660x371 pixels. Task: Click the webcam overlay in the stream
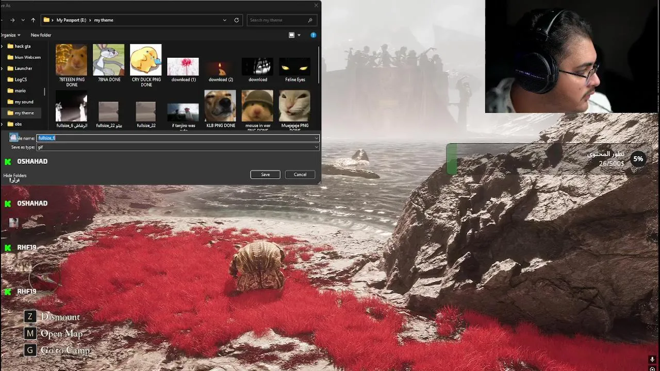[x=572, y=56]
